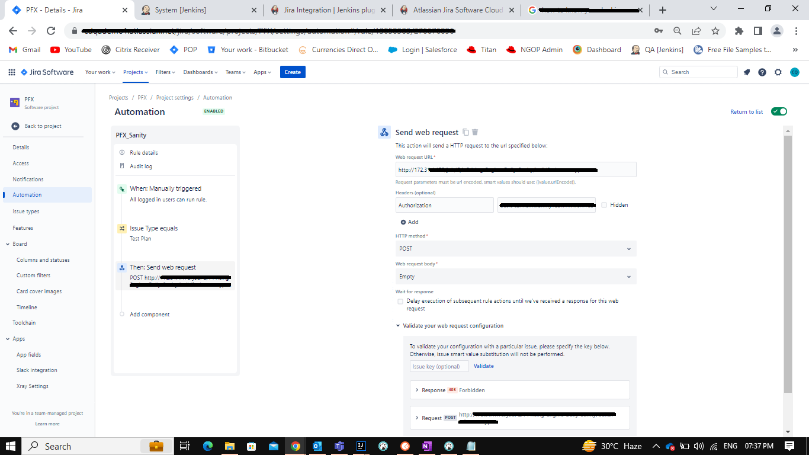Screen dimensions: 809x455
Task: Click the Create button
Action: coord(293,72)
